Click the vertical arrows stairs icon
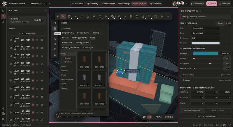 pos(55,39)
